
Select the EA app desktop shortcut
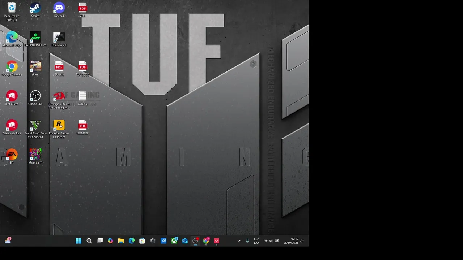tap(12, 156)
